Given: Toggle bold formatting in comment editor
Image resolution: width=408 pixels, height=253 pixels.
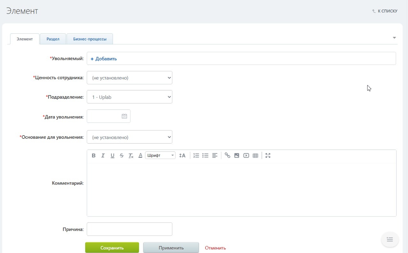Looking at the screenshot, I should [x=93, y=156].
